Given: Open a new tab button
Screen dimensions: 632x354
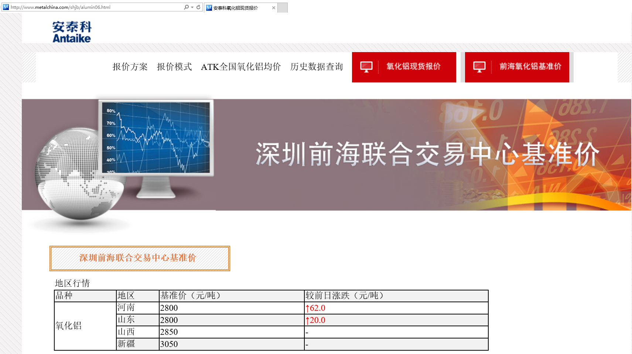Looking at the screenshot, I should pos(283,8).
